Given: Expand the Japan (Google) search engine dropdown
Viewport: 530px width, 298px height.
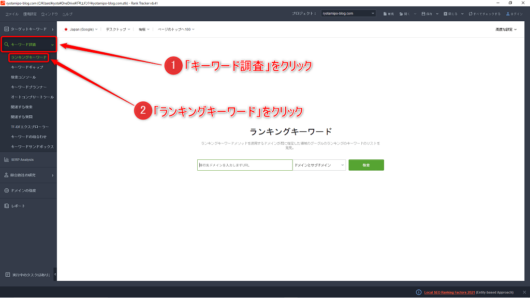Looking at the screenshot, I should click(81, 29).
